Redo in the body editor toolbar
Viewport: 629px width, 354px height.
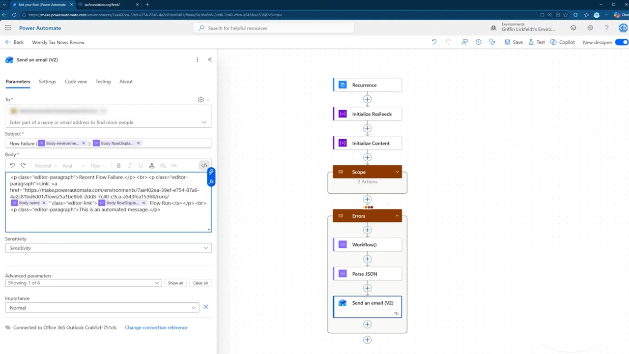(23, 166)
